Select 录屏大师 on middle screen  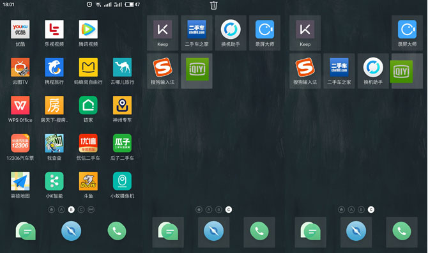coord(264,33)
